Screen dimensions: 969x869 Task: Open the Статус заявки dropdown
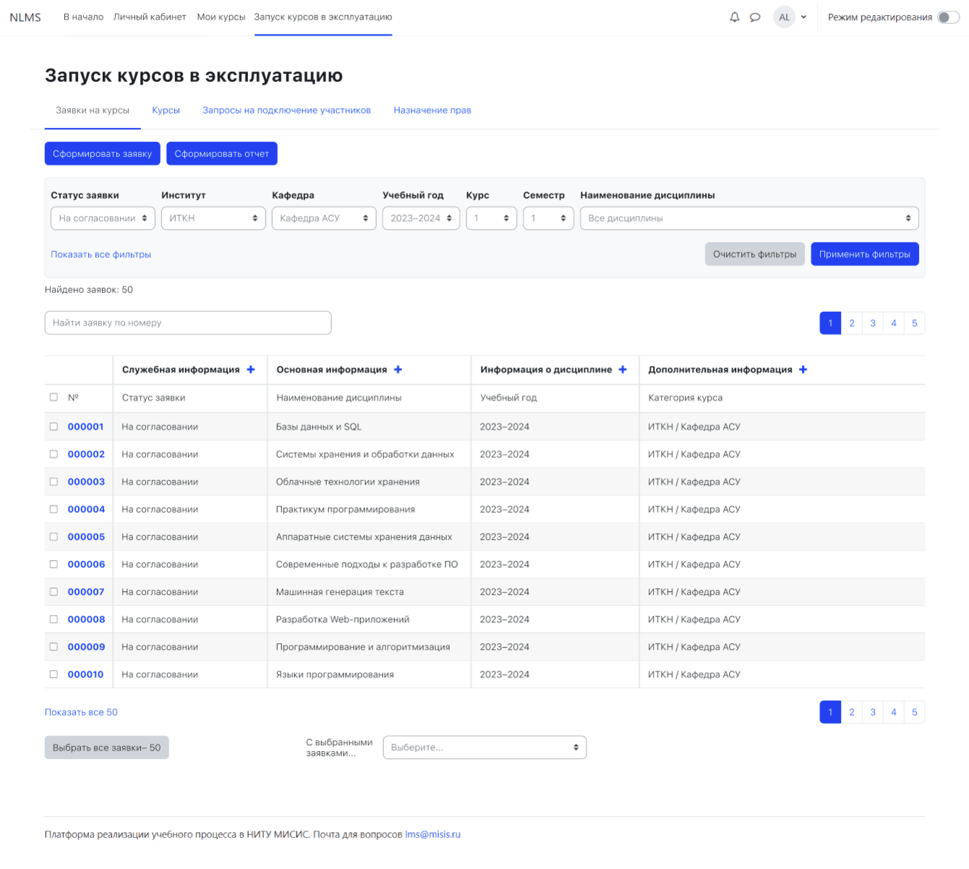[x=103, y=219]
